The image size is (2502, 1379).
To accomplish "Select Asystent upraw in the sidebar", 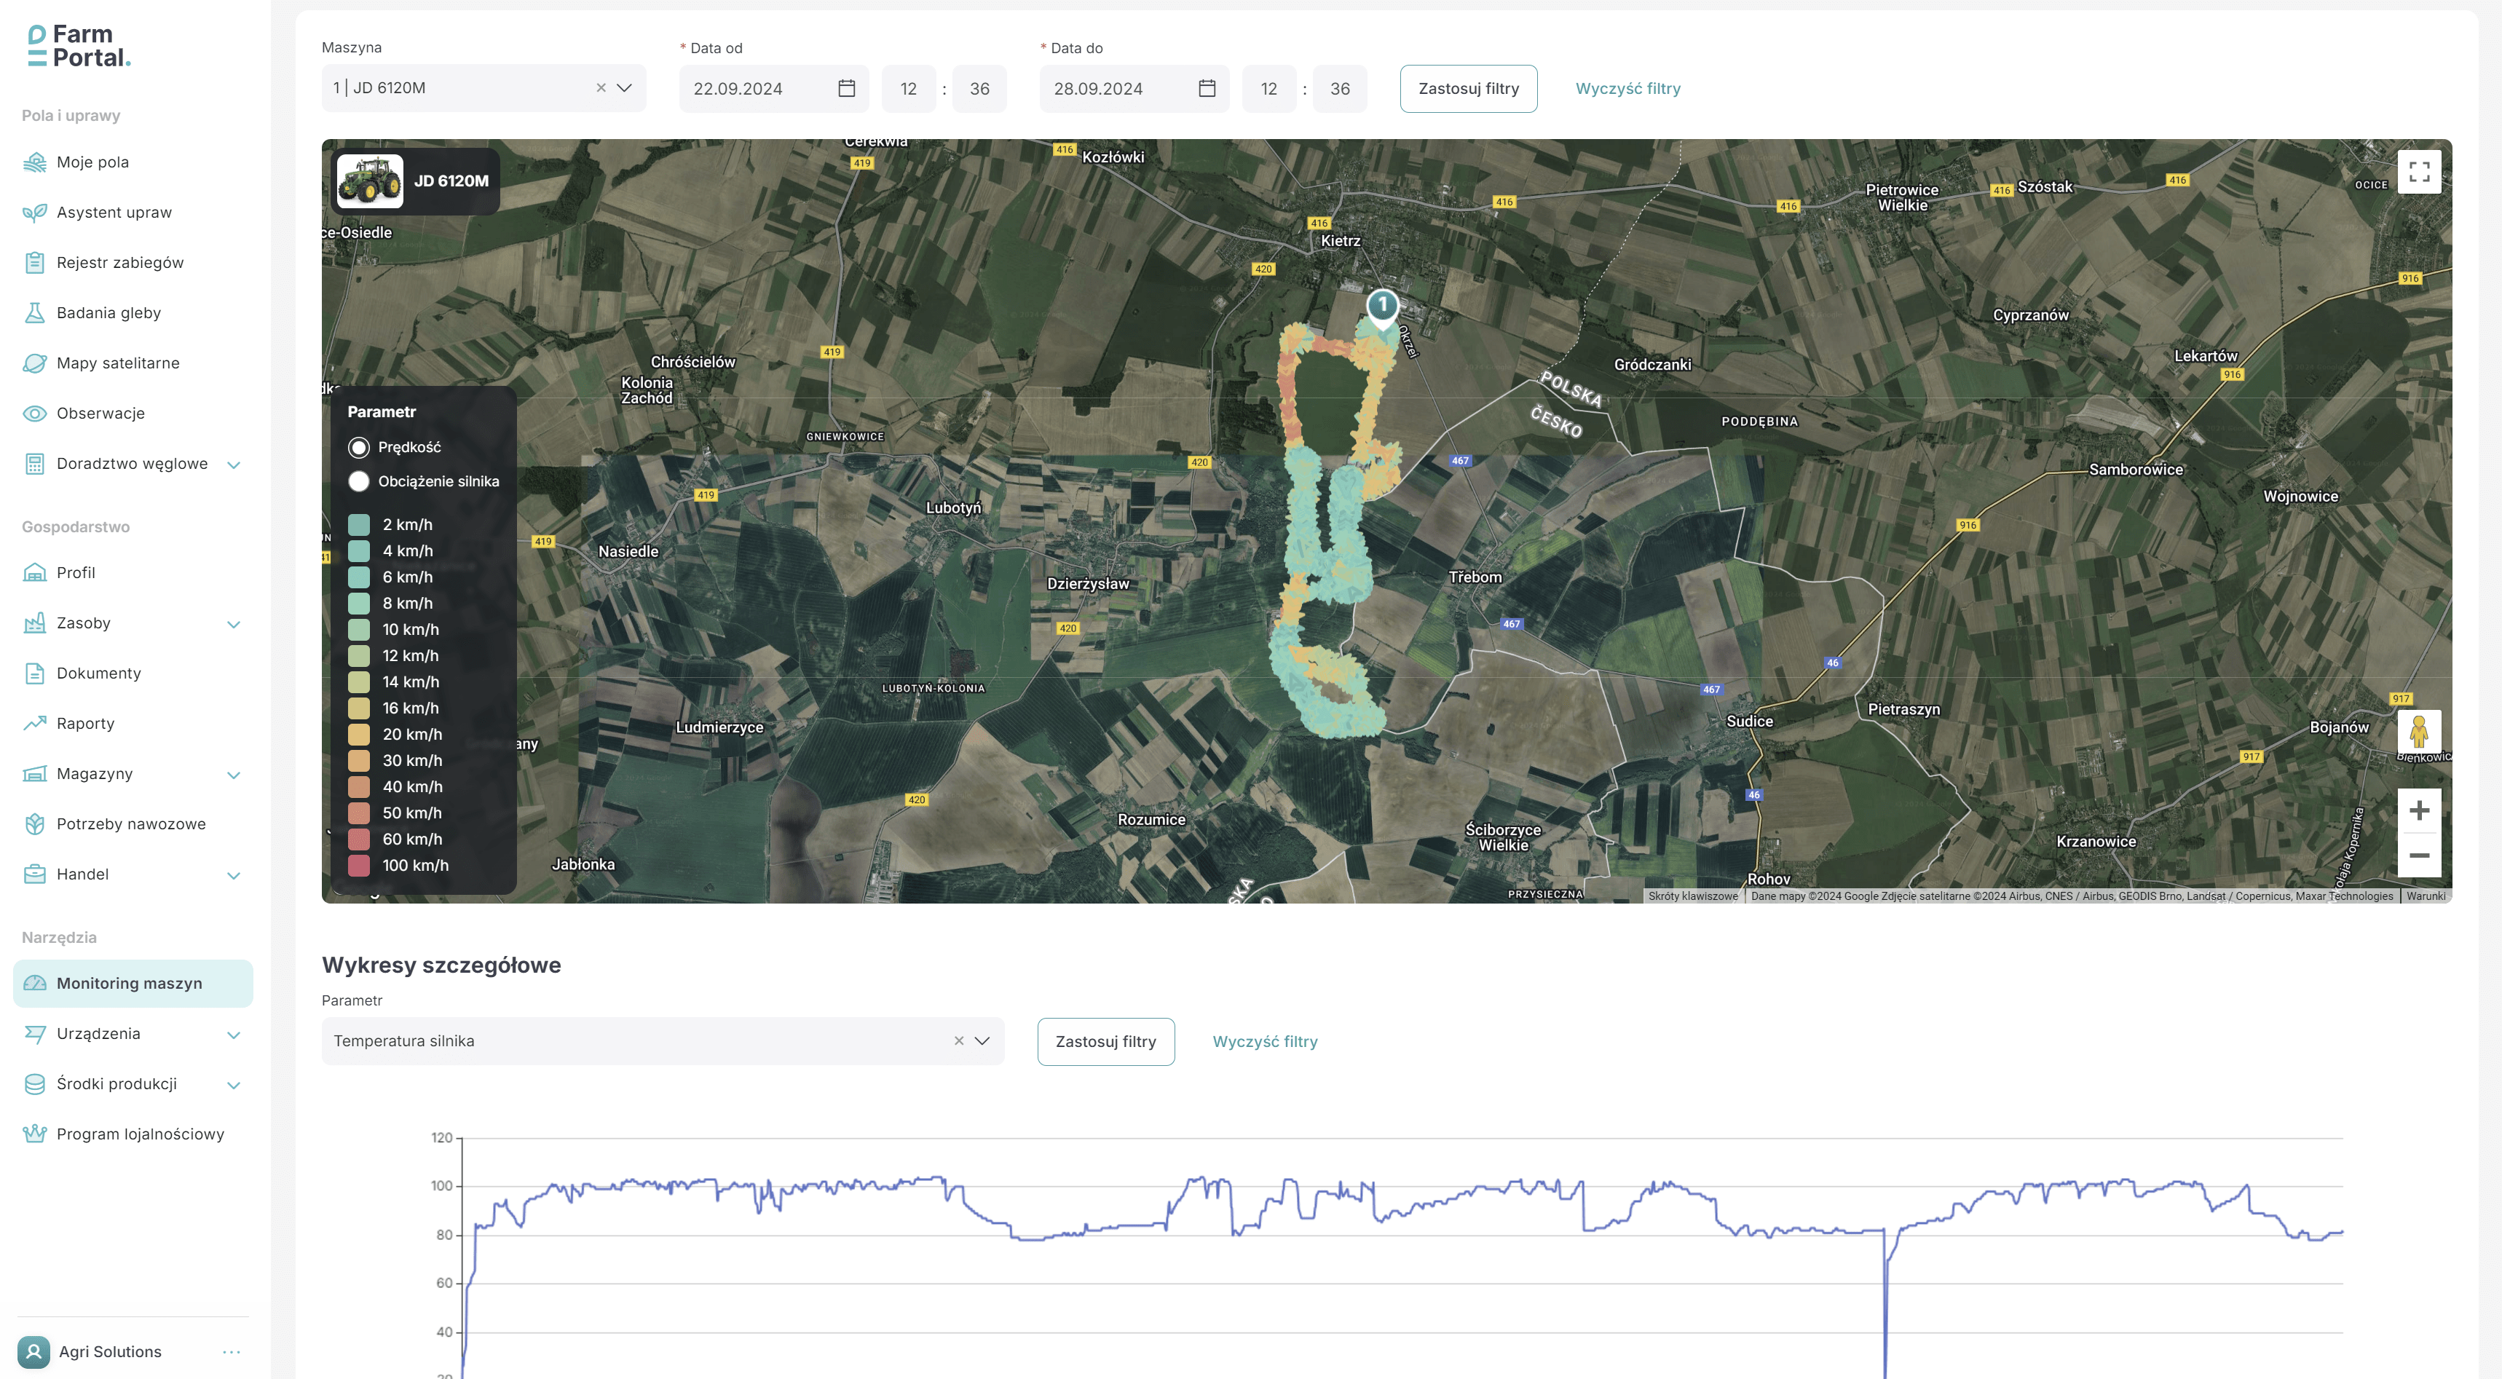I will coord(114,213).
